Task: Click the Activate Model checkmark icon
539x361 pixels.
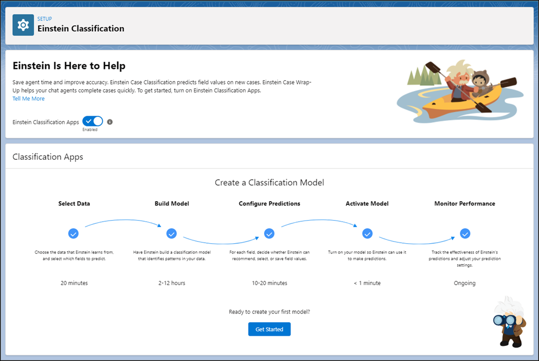Action: [x=367, y=233]
